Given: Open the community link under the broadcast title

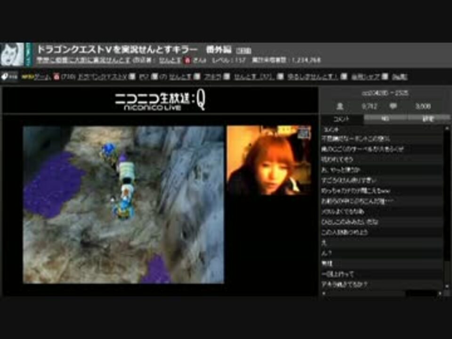Looking at the screenshot, I should tap(83, 60).
